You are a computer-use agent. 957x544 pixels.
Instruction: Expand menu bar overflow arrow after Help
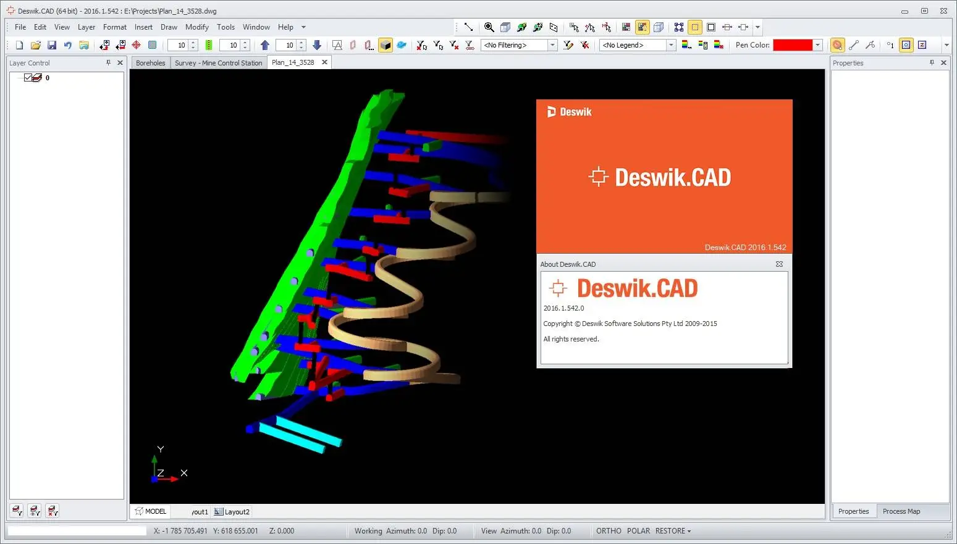coord(303,27)
